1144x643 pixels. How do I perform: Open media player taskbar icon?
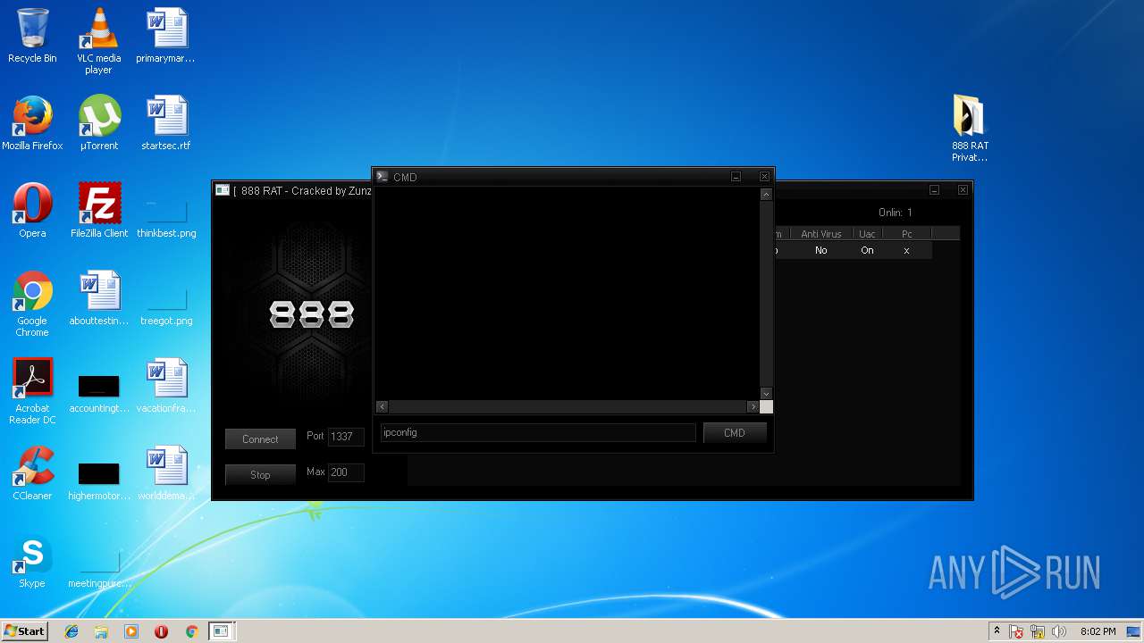(x=131, y=631)
